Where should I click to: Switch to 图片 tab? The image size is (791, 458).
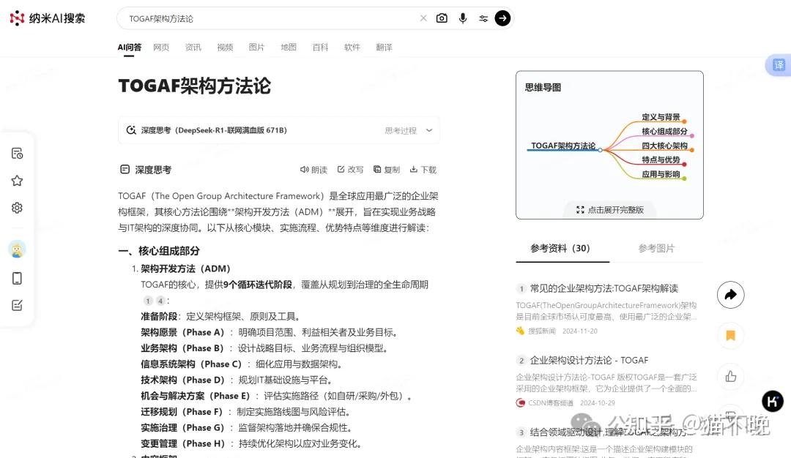[256, 48]
